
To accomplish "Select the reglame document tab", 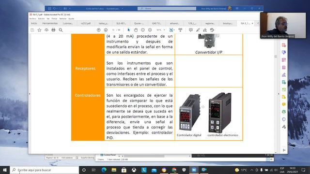I will coord(210,23).
